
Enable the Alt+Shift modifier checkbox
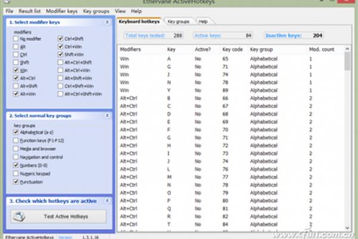click(16, 86)
